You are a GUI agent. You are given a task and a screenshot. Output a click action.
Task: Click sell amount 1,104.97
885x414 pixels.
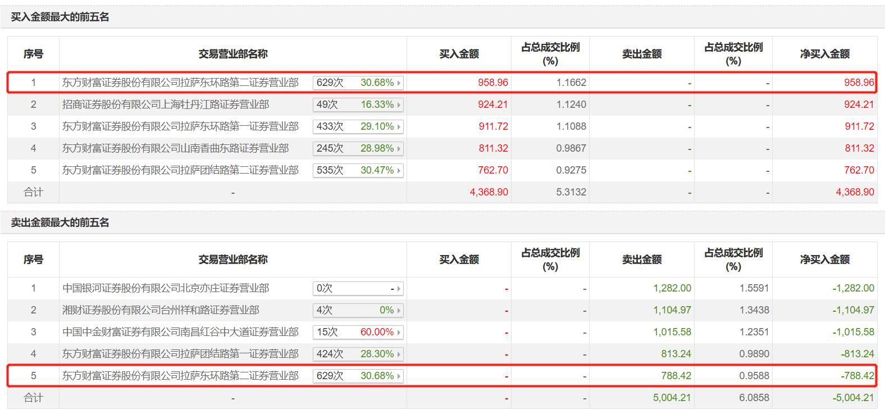click(672, 310)
